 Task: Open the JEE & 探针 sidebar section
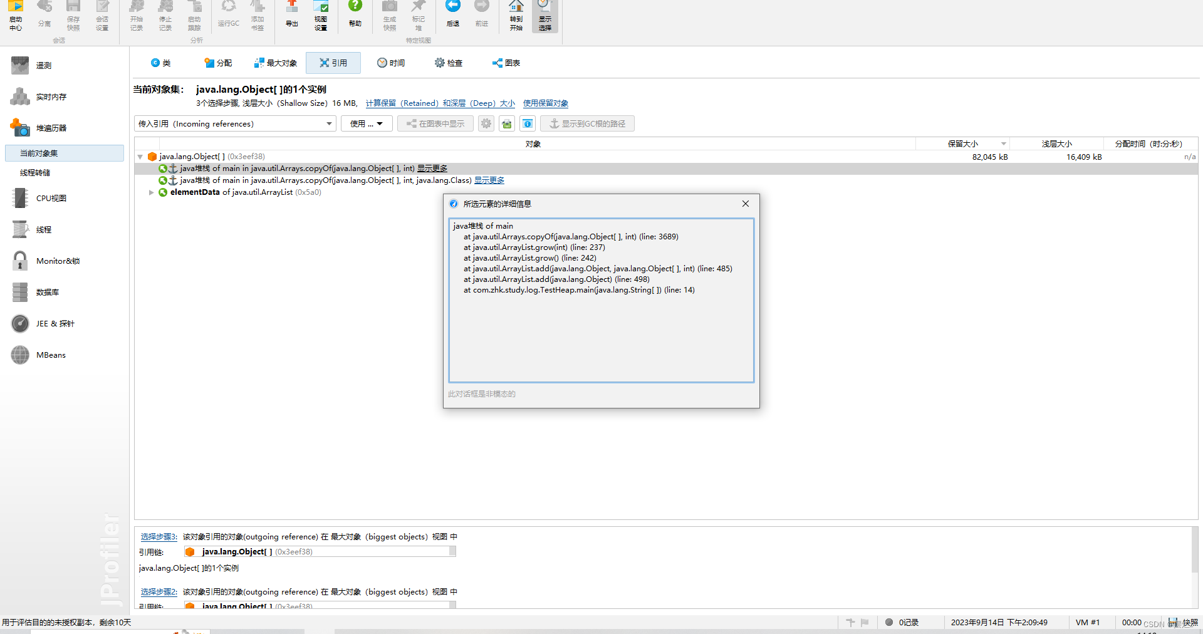click(x=55, y=323)
